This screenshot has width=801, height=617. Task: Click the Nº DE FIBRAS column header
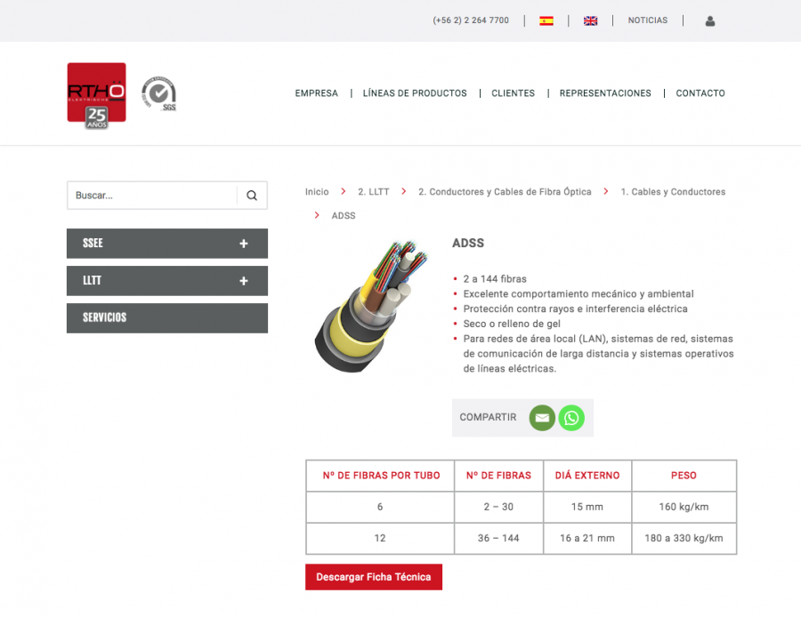(498, 476)
